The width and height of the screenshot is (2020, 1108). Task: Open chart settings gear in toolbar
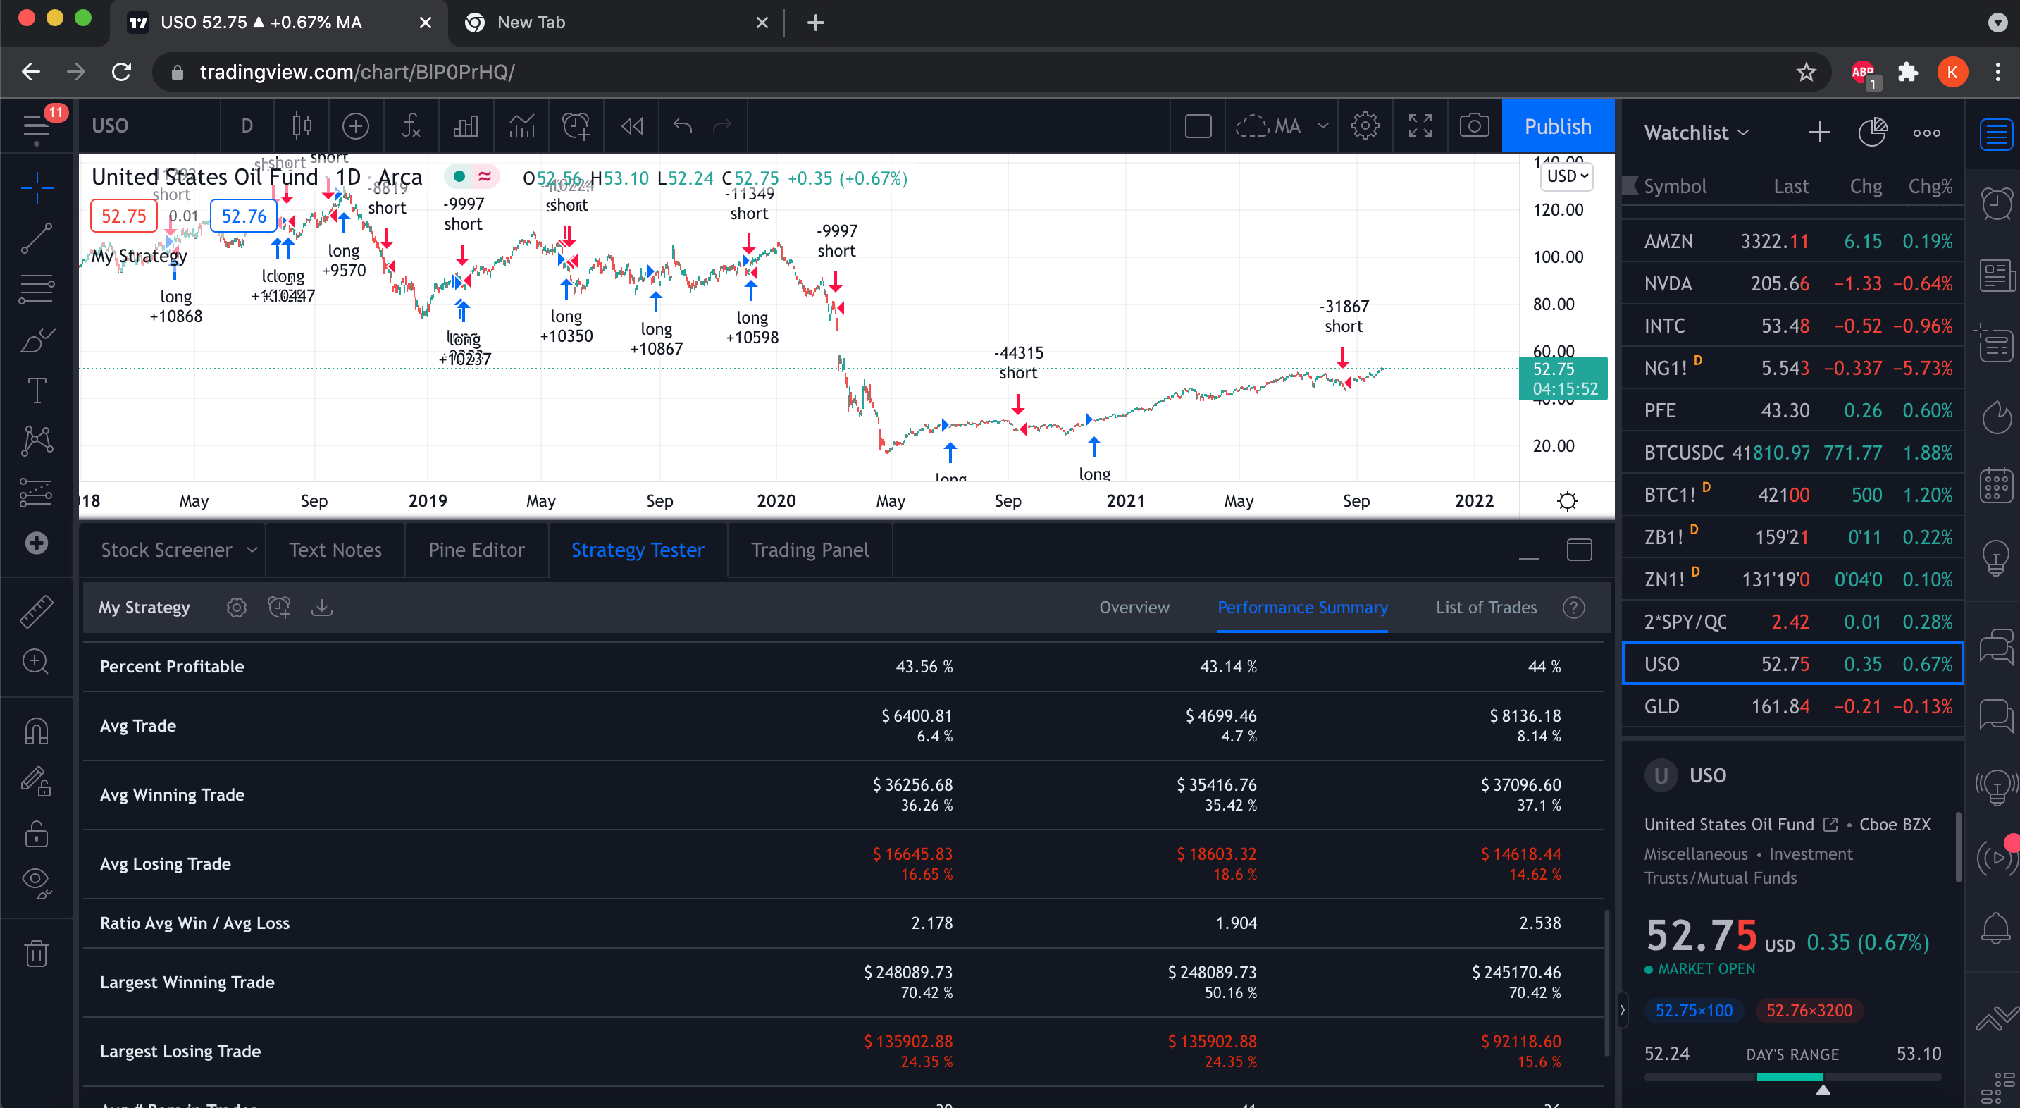pyautogui.click(x=1365, y=125)
